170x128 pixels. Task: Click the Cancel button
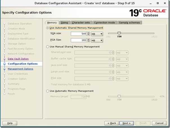pyautogui.click(x=159, y=123)
